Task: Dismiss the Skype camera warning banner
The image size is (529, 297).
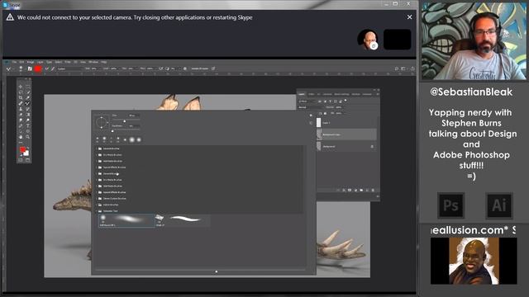Action: pos(409,16)
